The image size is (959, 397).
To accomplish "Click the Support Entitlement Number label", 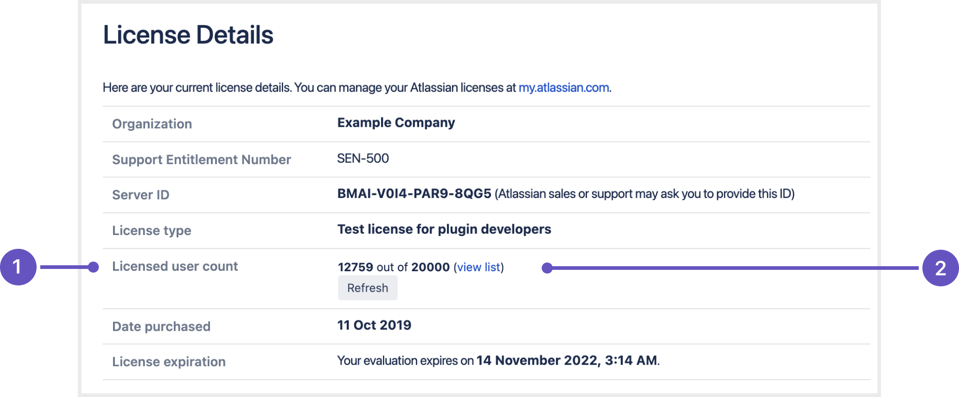I will click(201, 160).
